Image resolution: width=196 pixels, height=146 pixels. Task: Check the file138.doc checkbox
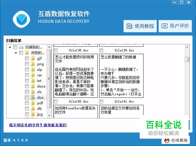coord(56,50)
